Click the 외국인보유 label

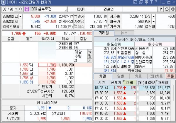coord(11,27)
